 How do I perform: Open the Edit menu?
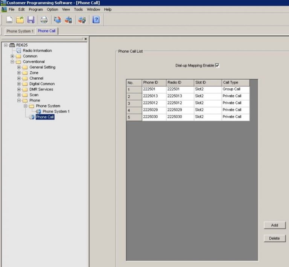[x=21, y=9]
